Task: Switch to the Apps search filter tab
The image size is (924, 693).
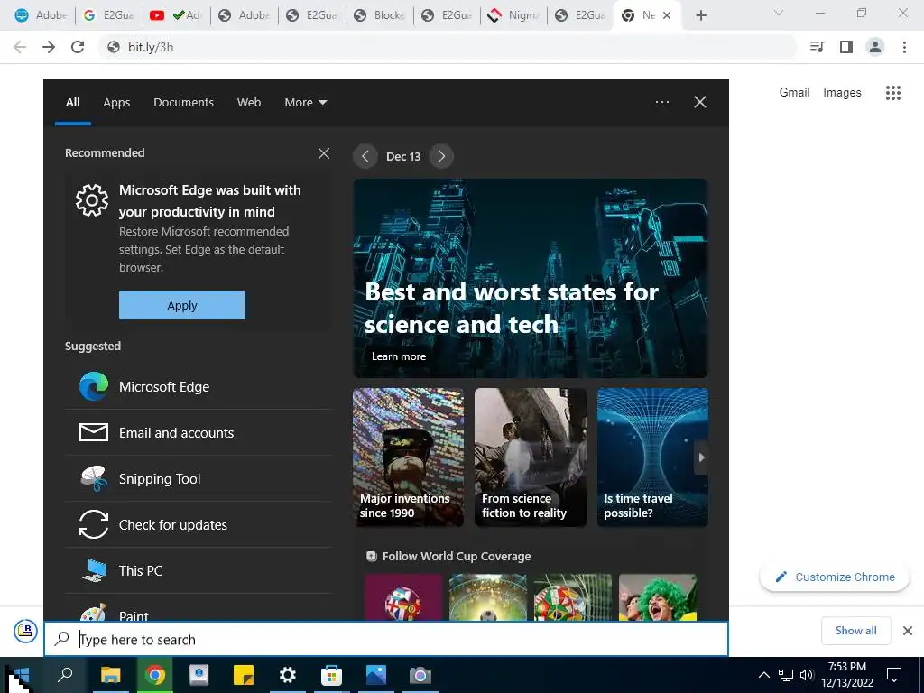Action: tap(116, 103)
